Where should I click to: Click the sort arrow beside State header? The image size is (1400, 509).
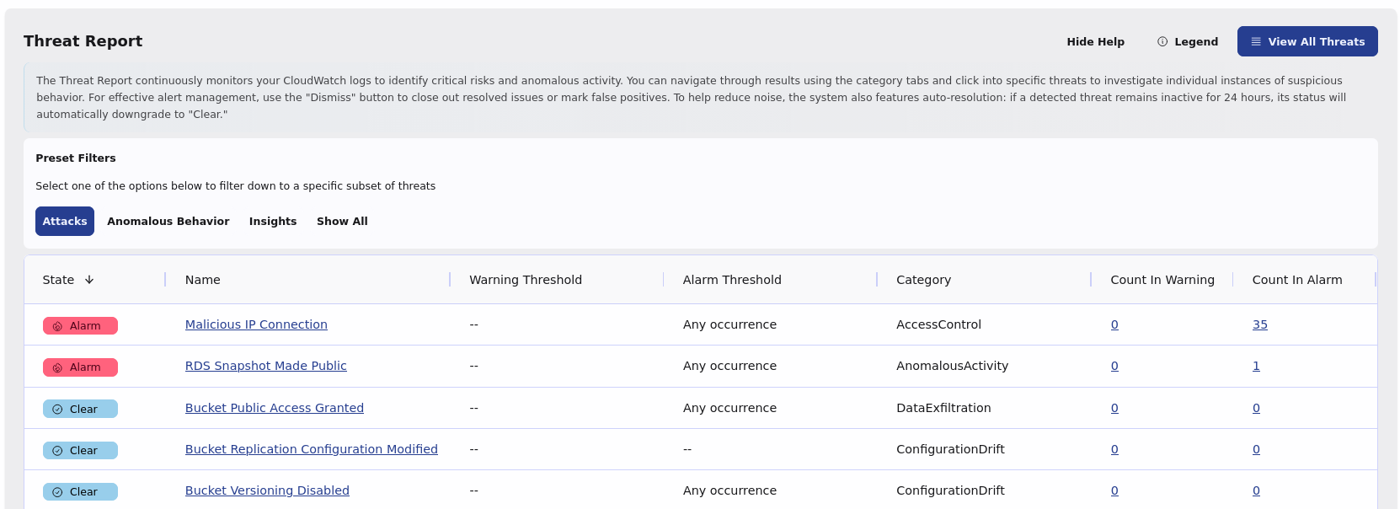[89, 280]
